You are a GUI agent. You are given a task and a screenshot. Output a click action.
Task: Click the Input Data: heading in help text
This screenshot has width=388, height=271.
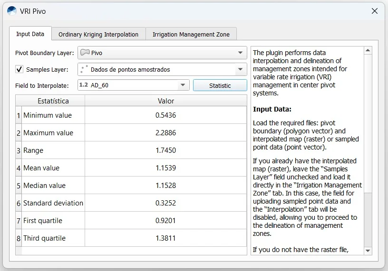tap(272, 109)
